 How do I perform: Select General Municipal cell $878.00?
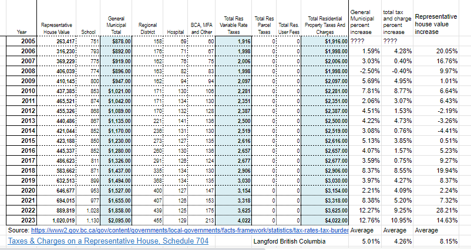[116, 42]
